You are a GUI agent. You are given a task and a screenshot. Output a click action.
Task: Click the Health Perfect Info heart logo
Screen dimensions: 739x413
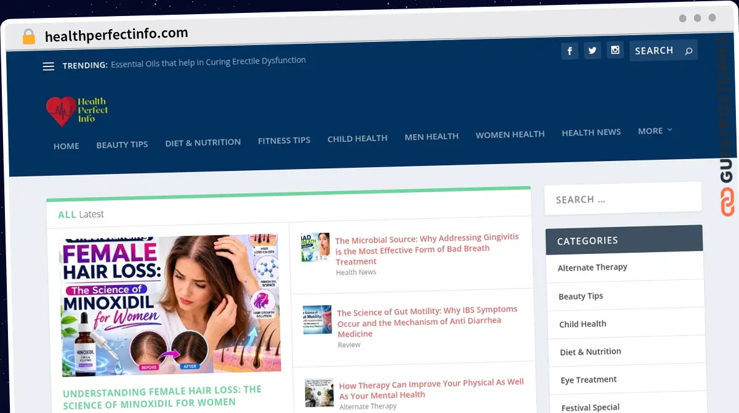(78, 111)
